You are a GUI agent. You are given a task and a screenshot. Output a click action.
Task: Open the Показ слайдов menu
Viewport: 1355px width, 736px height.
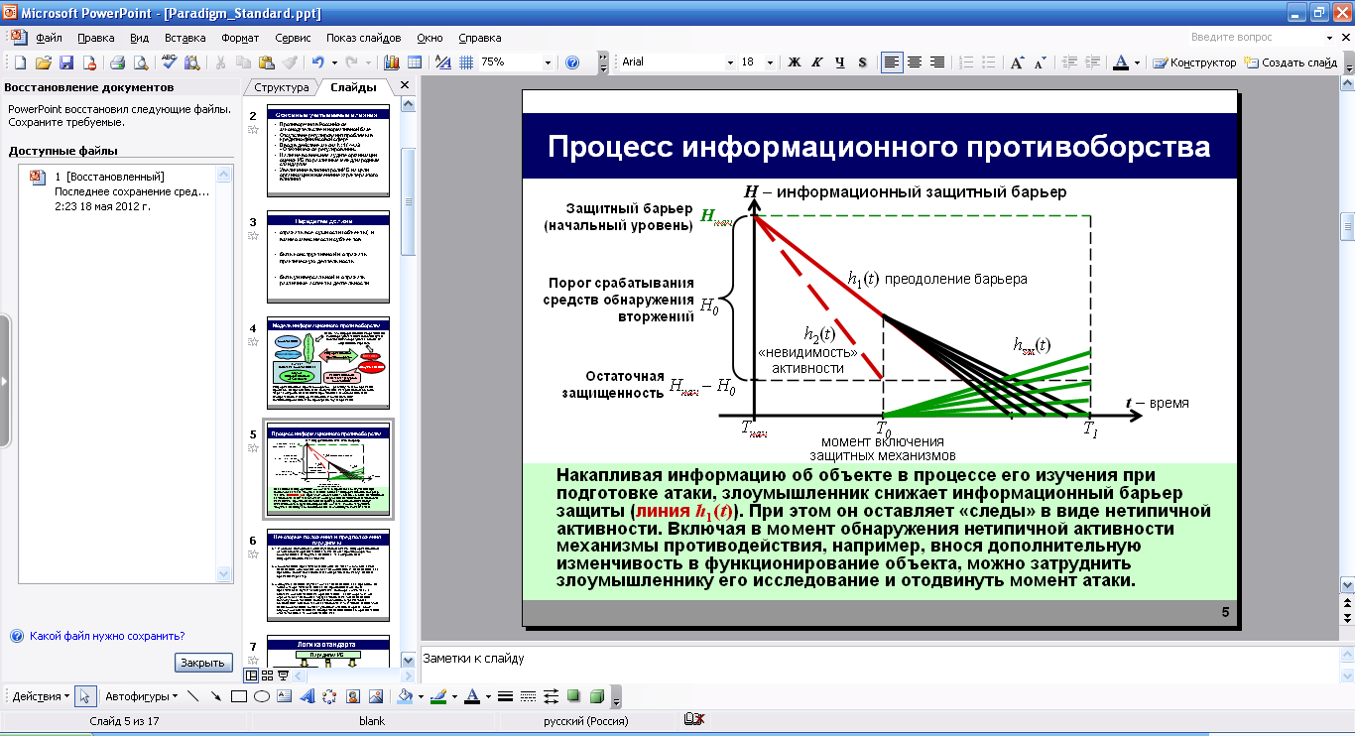click(363, 38)
